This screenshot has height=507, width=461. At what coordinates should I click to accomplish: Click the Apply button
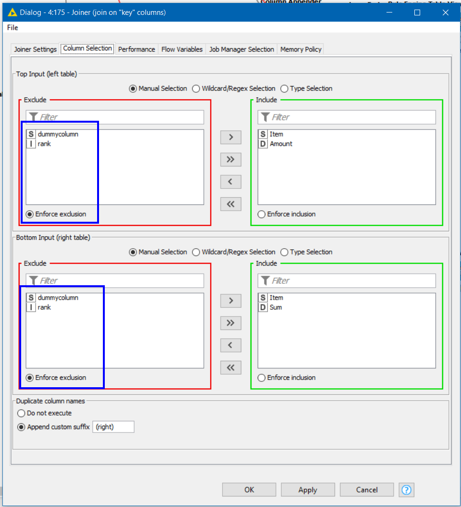308,490
